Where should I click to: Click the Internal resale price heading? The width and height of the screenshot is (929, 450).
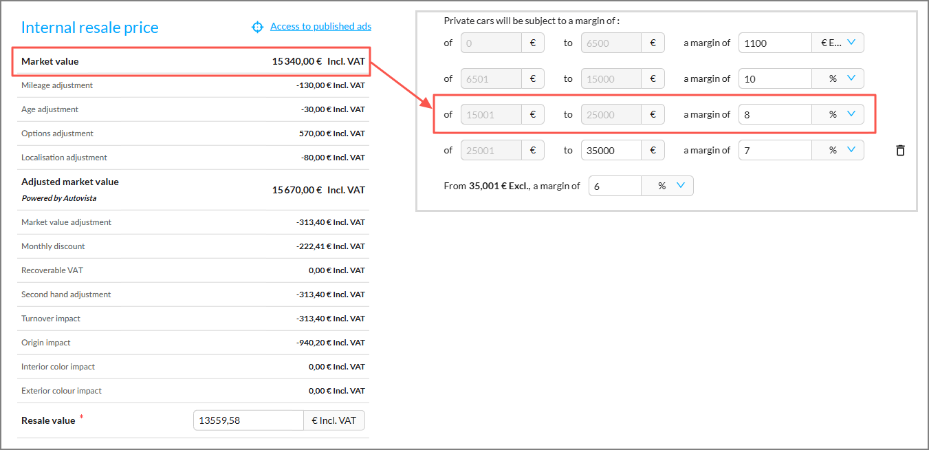90,28
